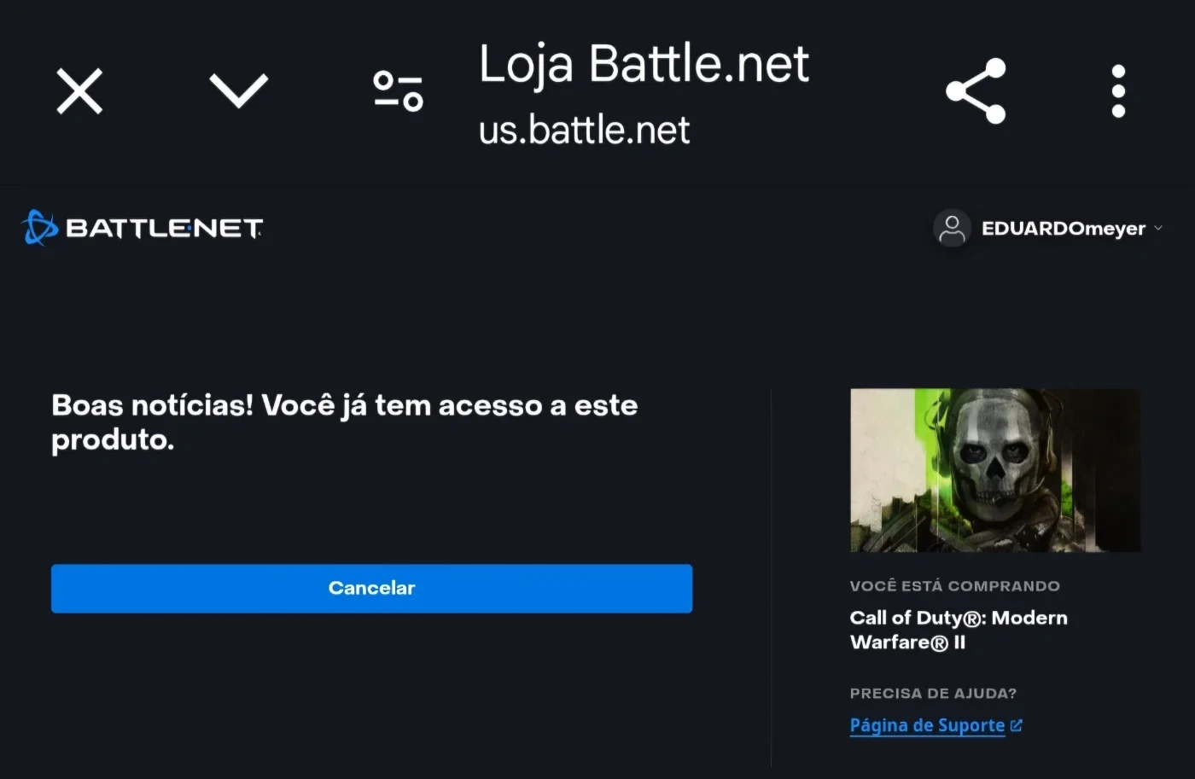Click the Boas notícias headline message
Viewport: 1195px width, 779px height.
click(345, 421)
